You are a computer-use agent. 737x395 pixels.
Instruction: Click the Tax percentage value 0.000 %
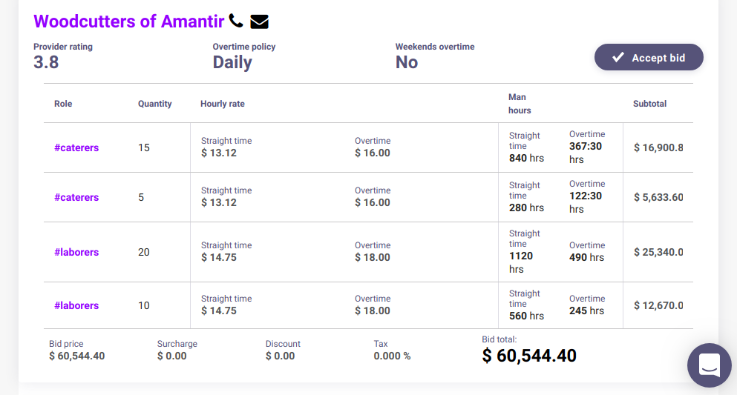point(392,356)
